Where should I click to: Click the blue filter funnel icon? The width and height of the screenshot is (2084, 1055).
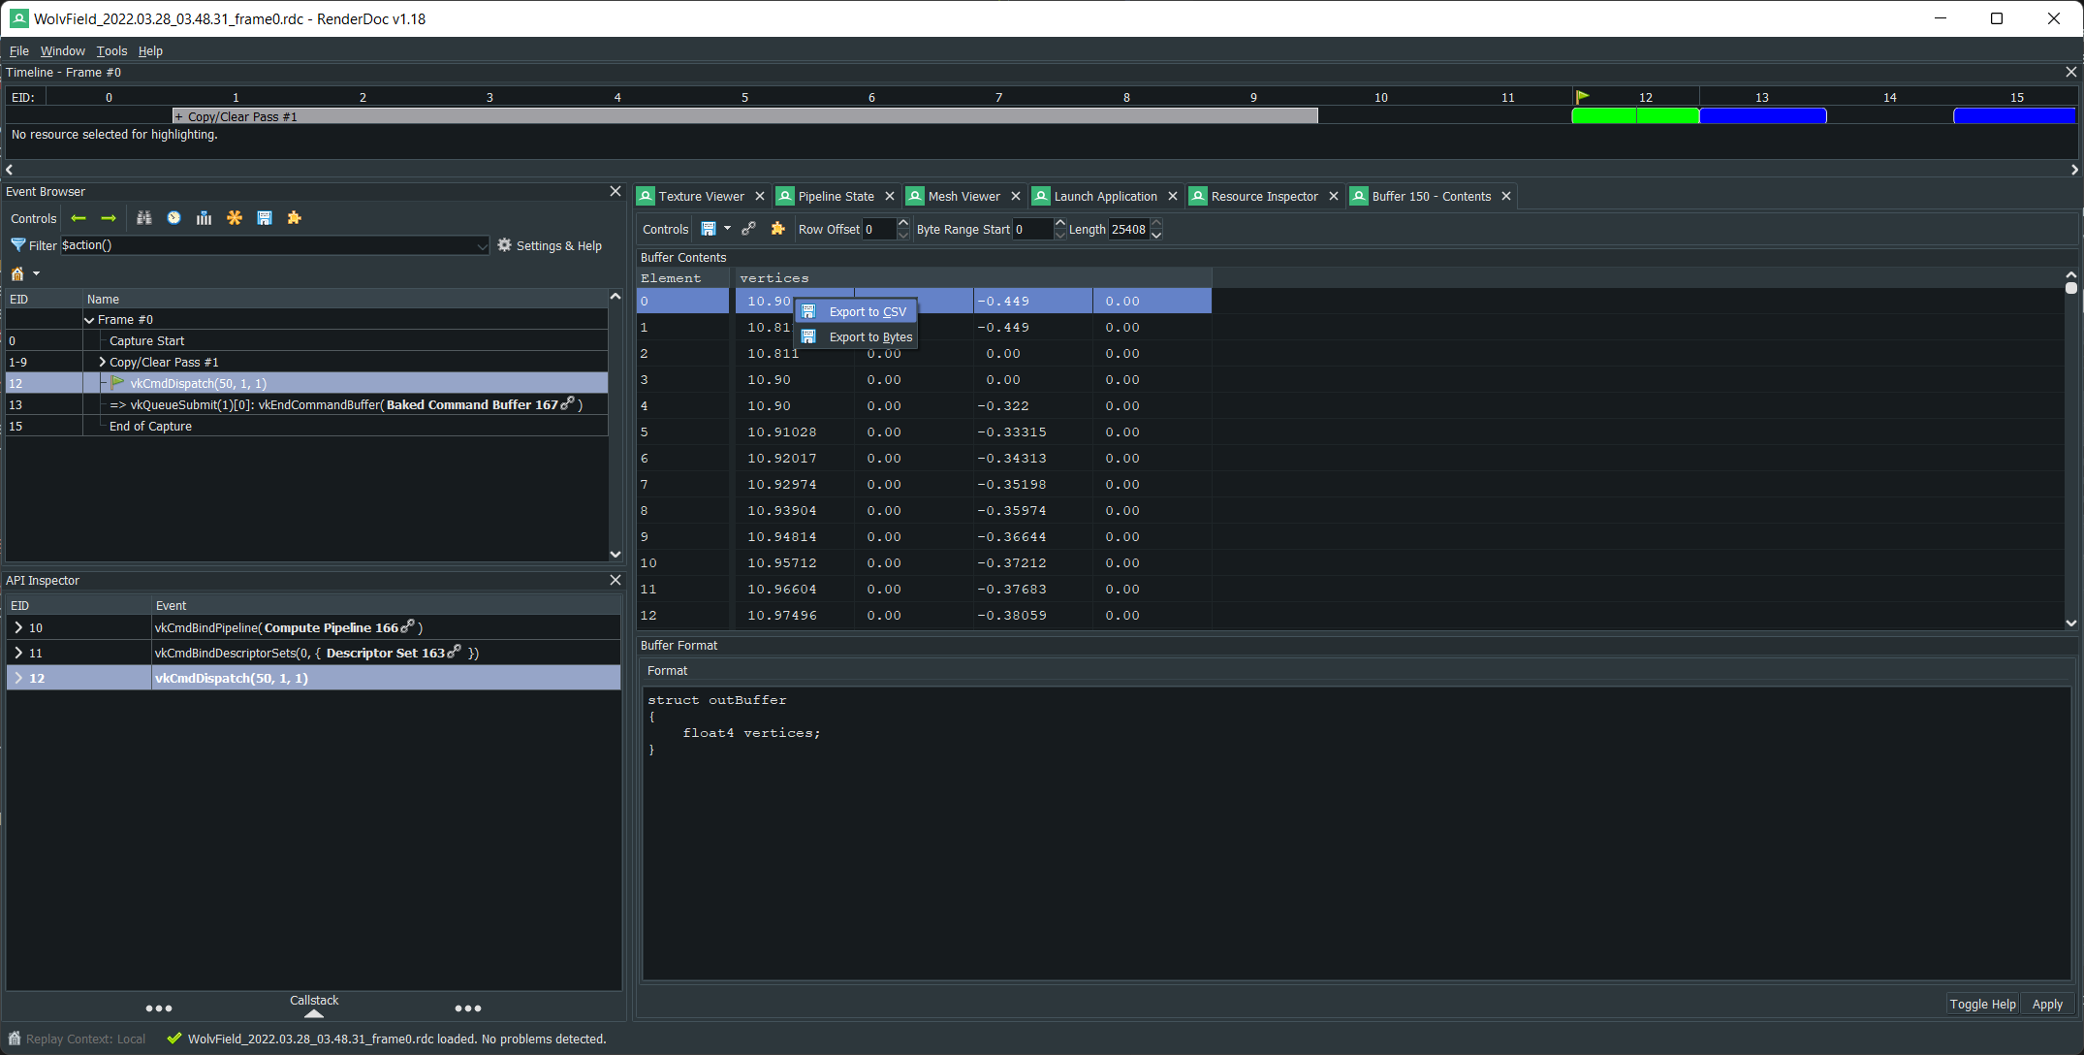click(x=17, y=245)
